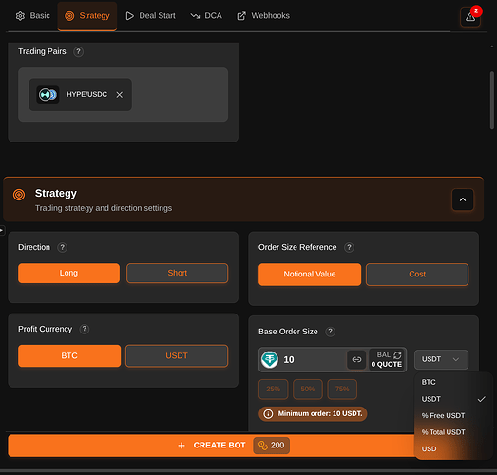This screenshot has width=497, height=475.
Task: Click the link icon in base order field
Action: 356,359
